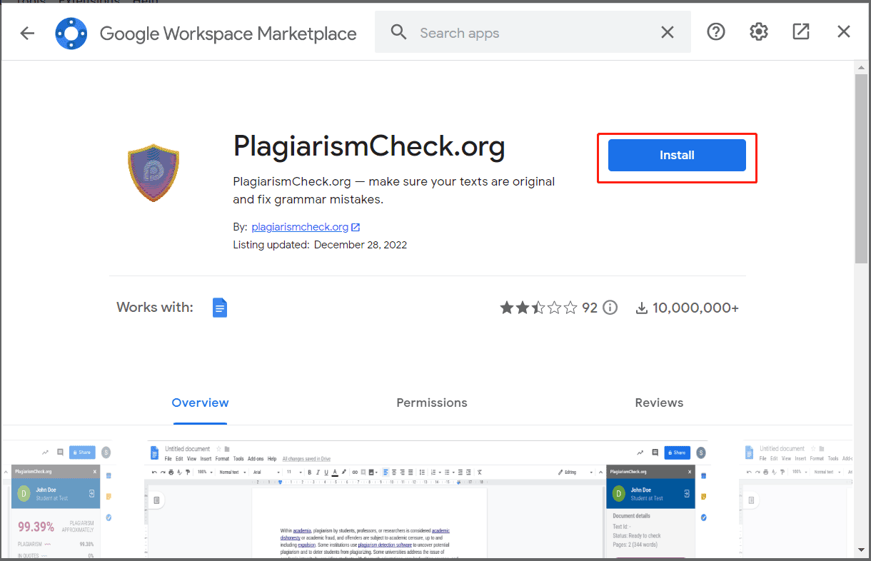Open Marketplace in a new window icon

click(801, 32)
